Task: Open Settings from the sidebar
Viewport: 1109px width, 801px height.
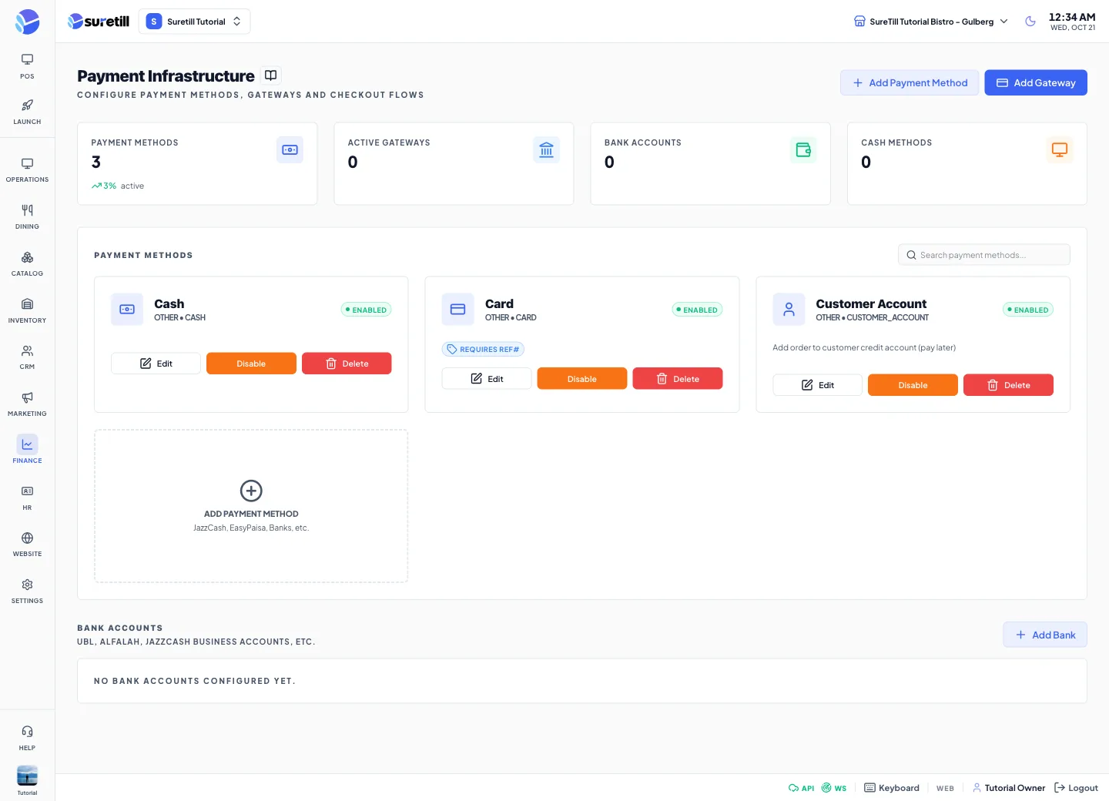Action: pyautogui.click(x=27, y=592)
